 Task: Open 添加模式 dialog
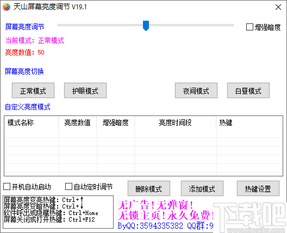pos(202,188)
